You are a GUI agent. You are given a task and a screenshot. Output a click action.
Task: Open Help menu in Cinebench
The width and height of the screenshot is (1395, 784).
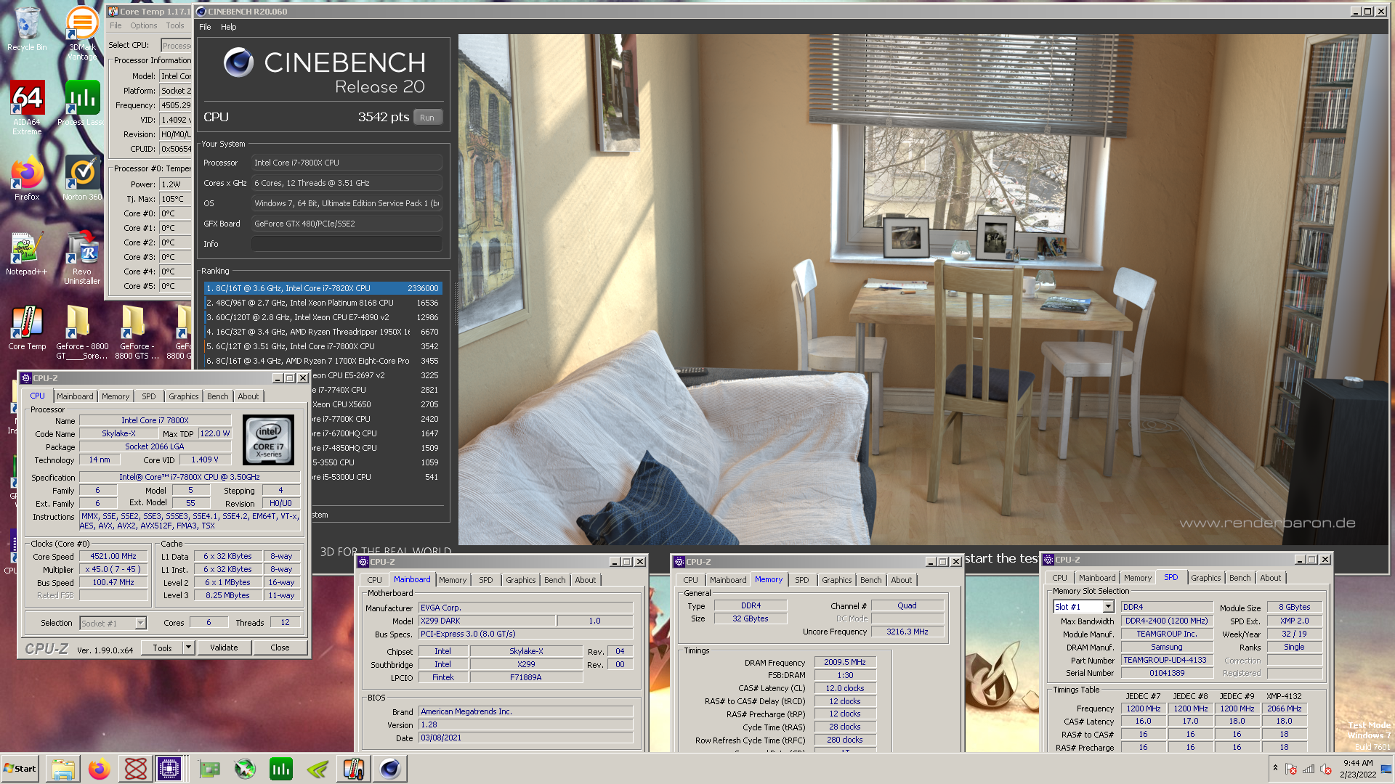point(229,27)
